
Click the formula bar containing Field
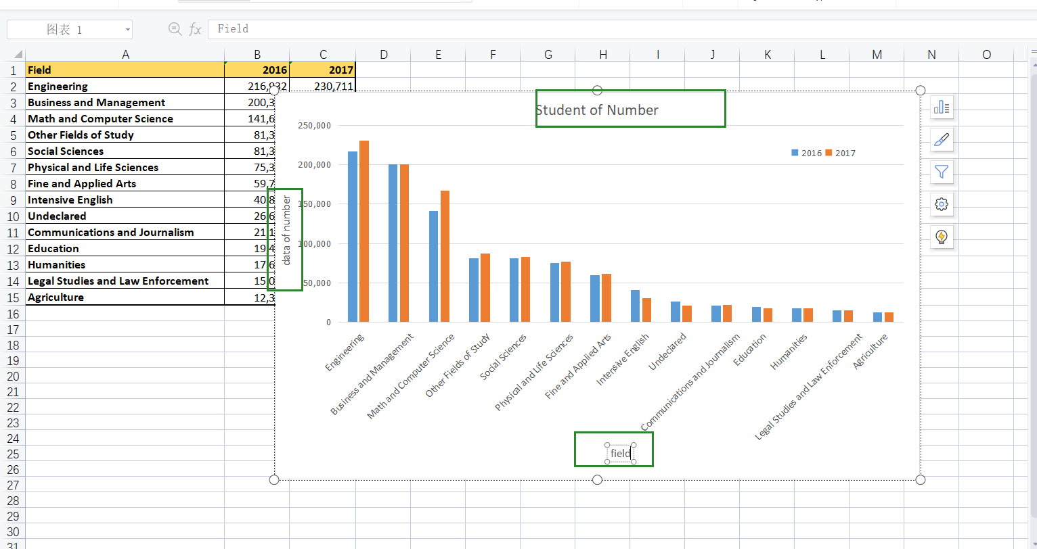pos(621,29)
